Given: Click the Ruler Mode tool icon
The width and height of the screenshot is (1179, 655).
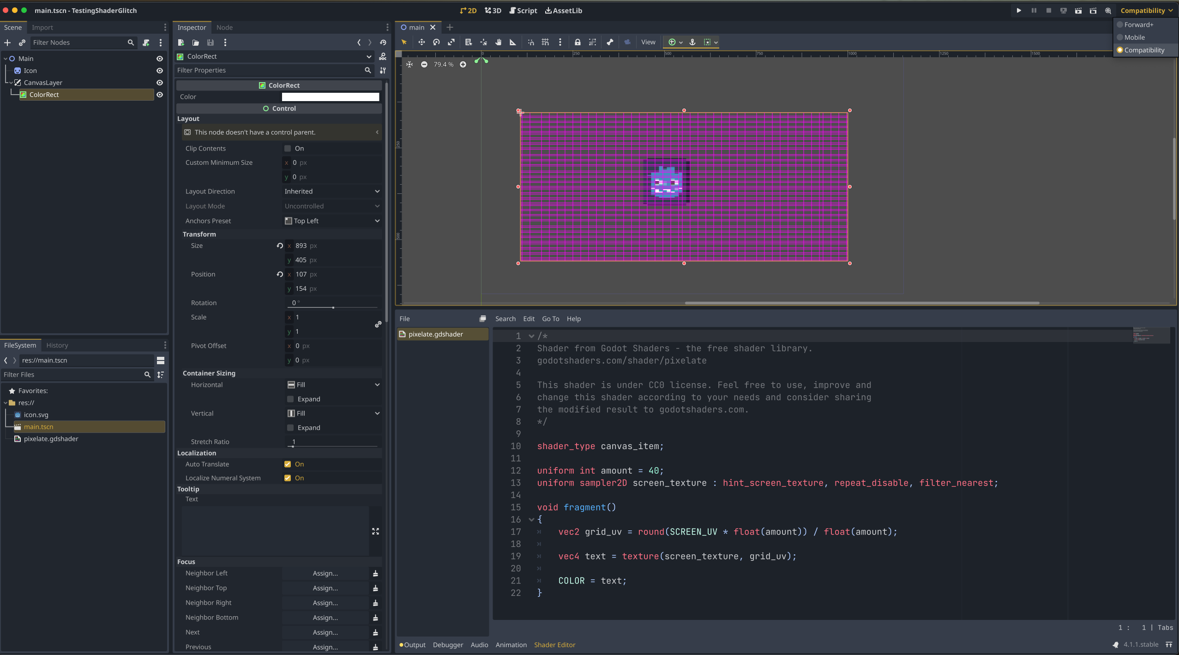Looking at the screenshot, I should click(513, 42).
